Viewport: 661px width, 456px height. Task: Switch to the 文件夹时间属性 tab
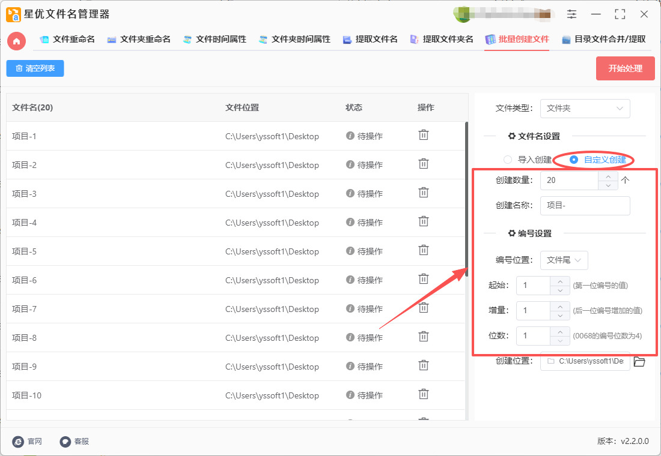(x=294, y=40)
